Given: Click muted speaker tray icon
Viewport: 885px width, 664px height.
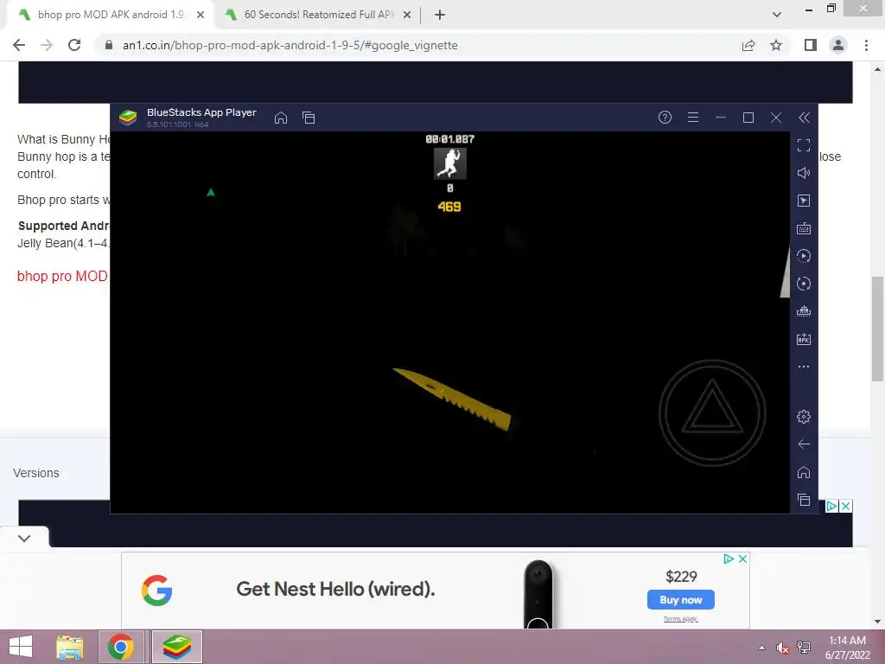Looking at the screenshot, I should (782, 648).
